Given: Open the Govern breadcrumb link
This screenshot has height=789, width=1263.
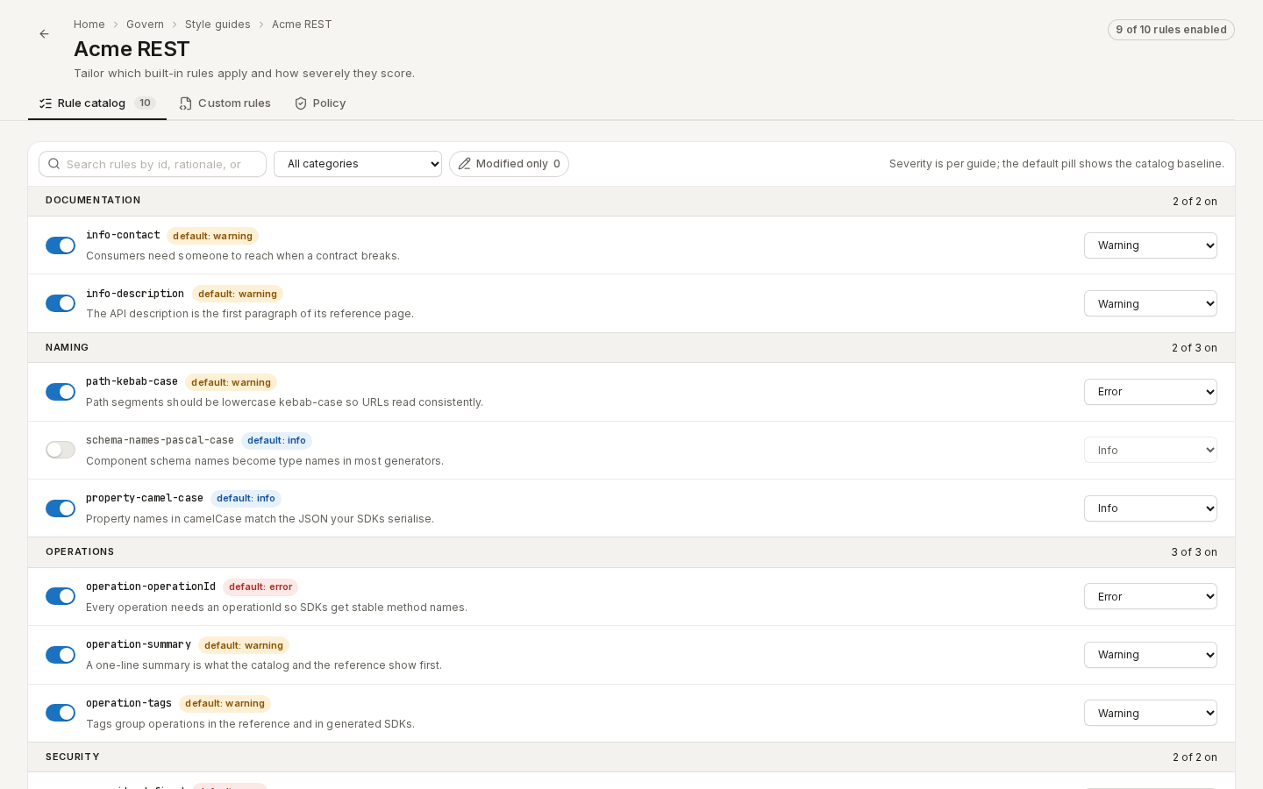Looking at the screenshot, I should (x=145, y=25).
